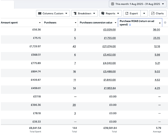Viewport: 168px width, 135px height.
Task: Open Purchase ROAS column options arrow
Action: pos(160,23)
